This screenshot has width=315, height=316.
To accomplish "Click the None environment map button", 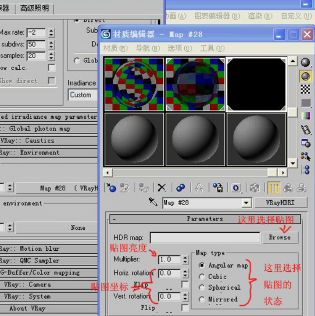I will (x=57, y=228).
